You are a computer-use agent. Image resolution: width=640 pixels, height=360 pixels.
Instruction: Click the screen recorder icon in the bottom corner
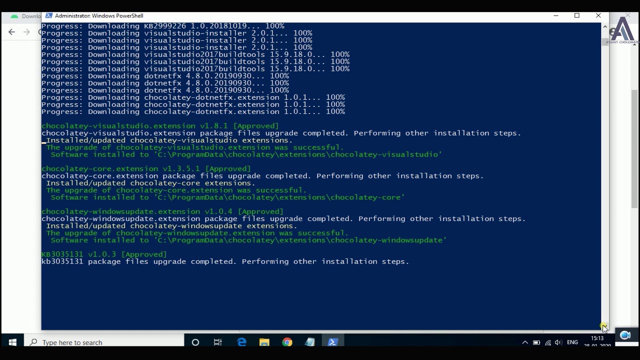point(625,335)
